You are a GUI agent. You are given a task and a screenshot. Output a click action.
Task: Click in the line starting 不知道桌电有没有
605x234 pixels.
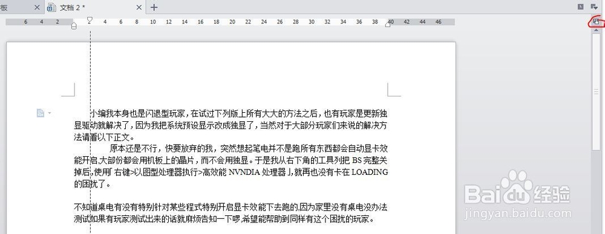[x=231, y=207]
